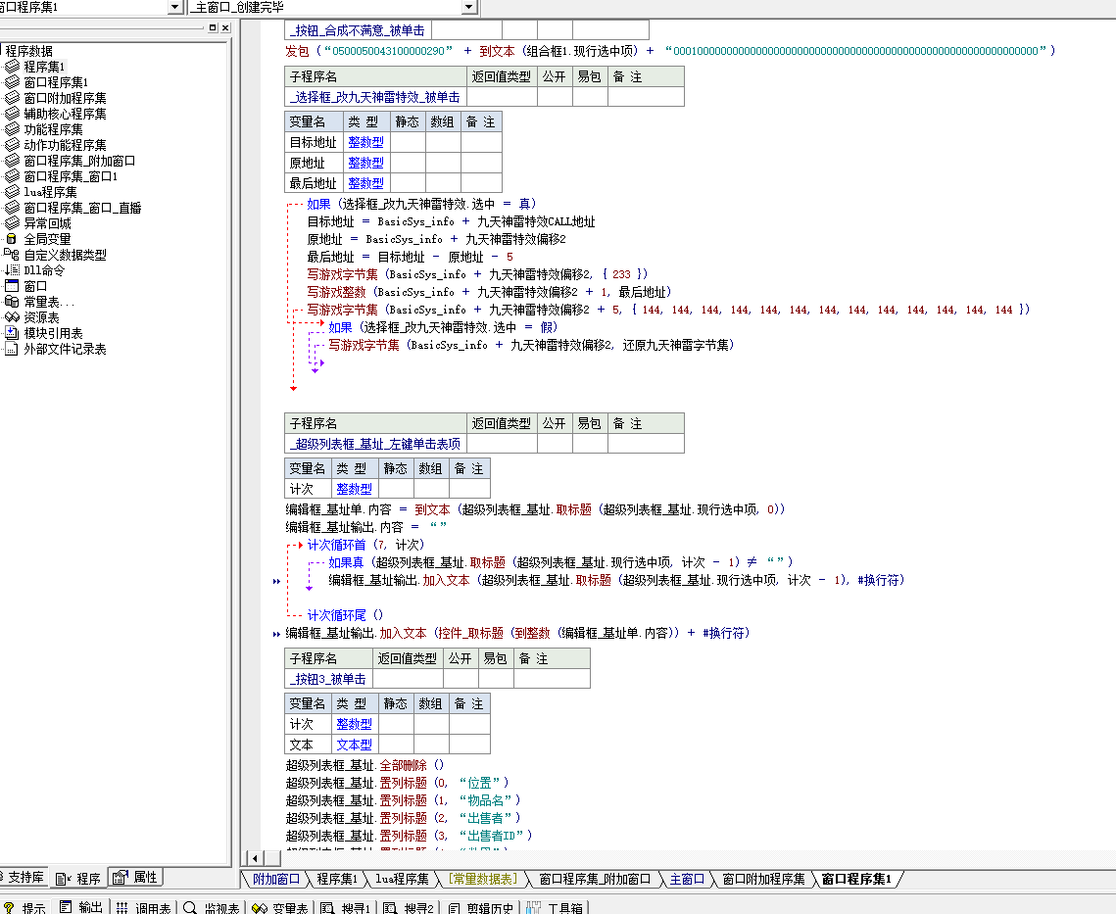Select subroutine name _选择框_改九天神雷特效_被单击

pyautogui.click(x=375, y=97)
